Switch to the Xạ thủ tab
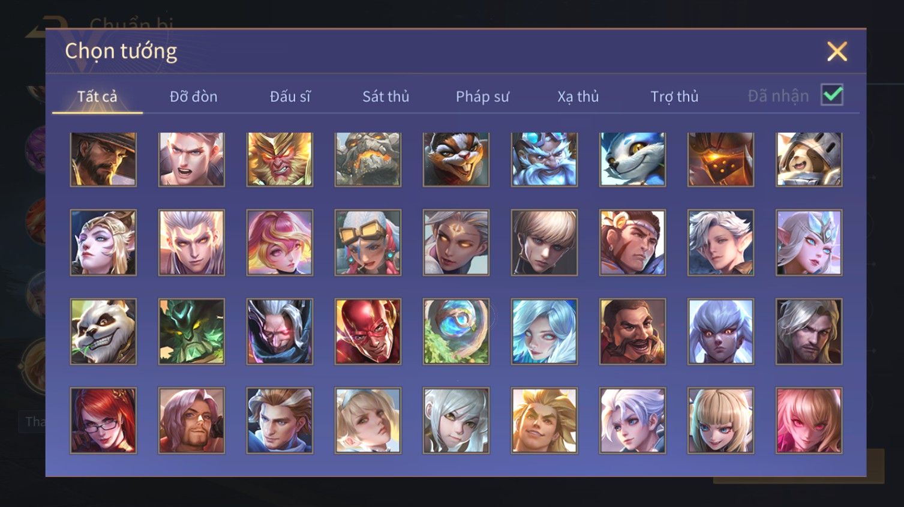Screen dimensions: 904x507 [578, 96]
